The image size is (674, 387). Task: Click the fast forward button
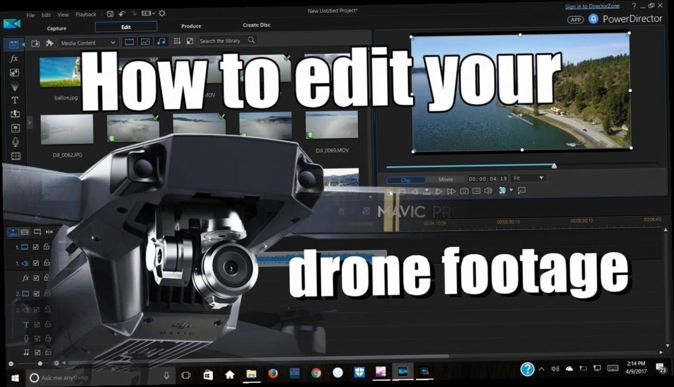[x=451, y=192]
